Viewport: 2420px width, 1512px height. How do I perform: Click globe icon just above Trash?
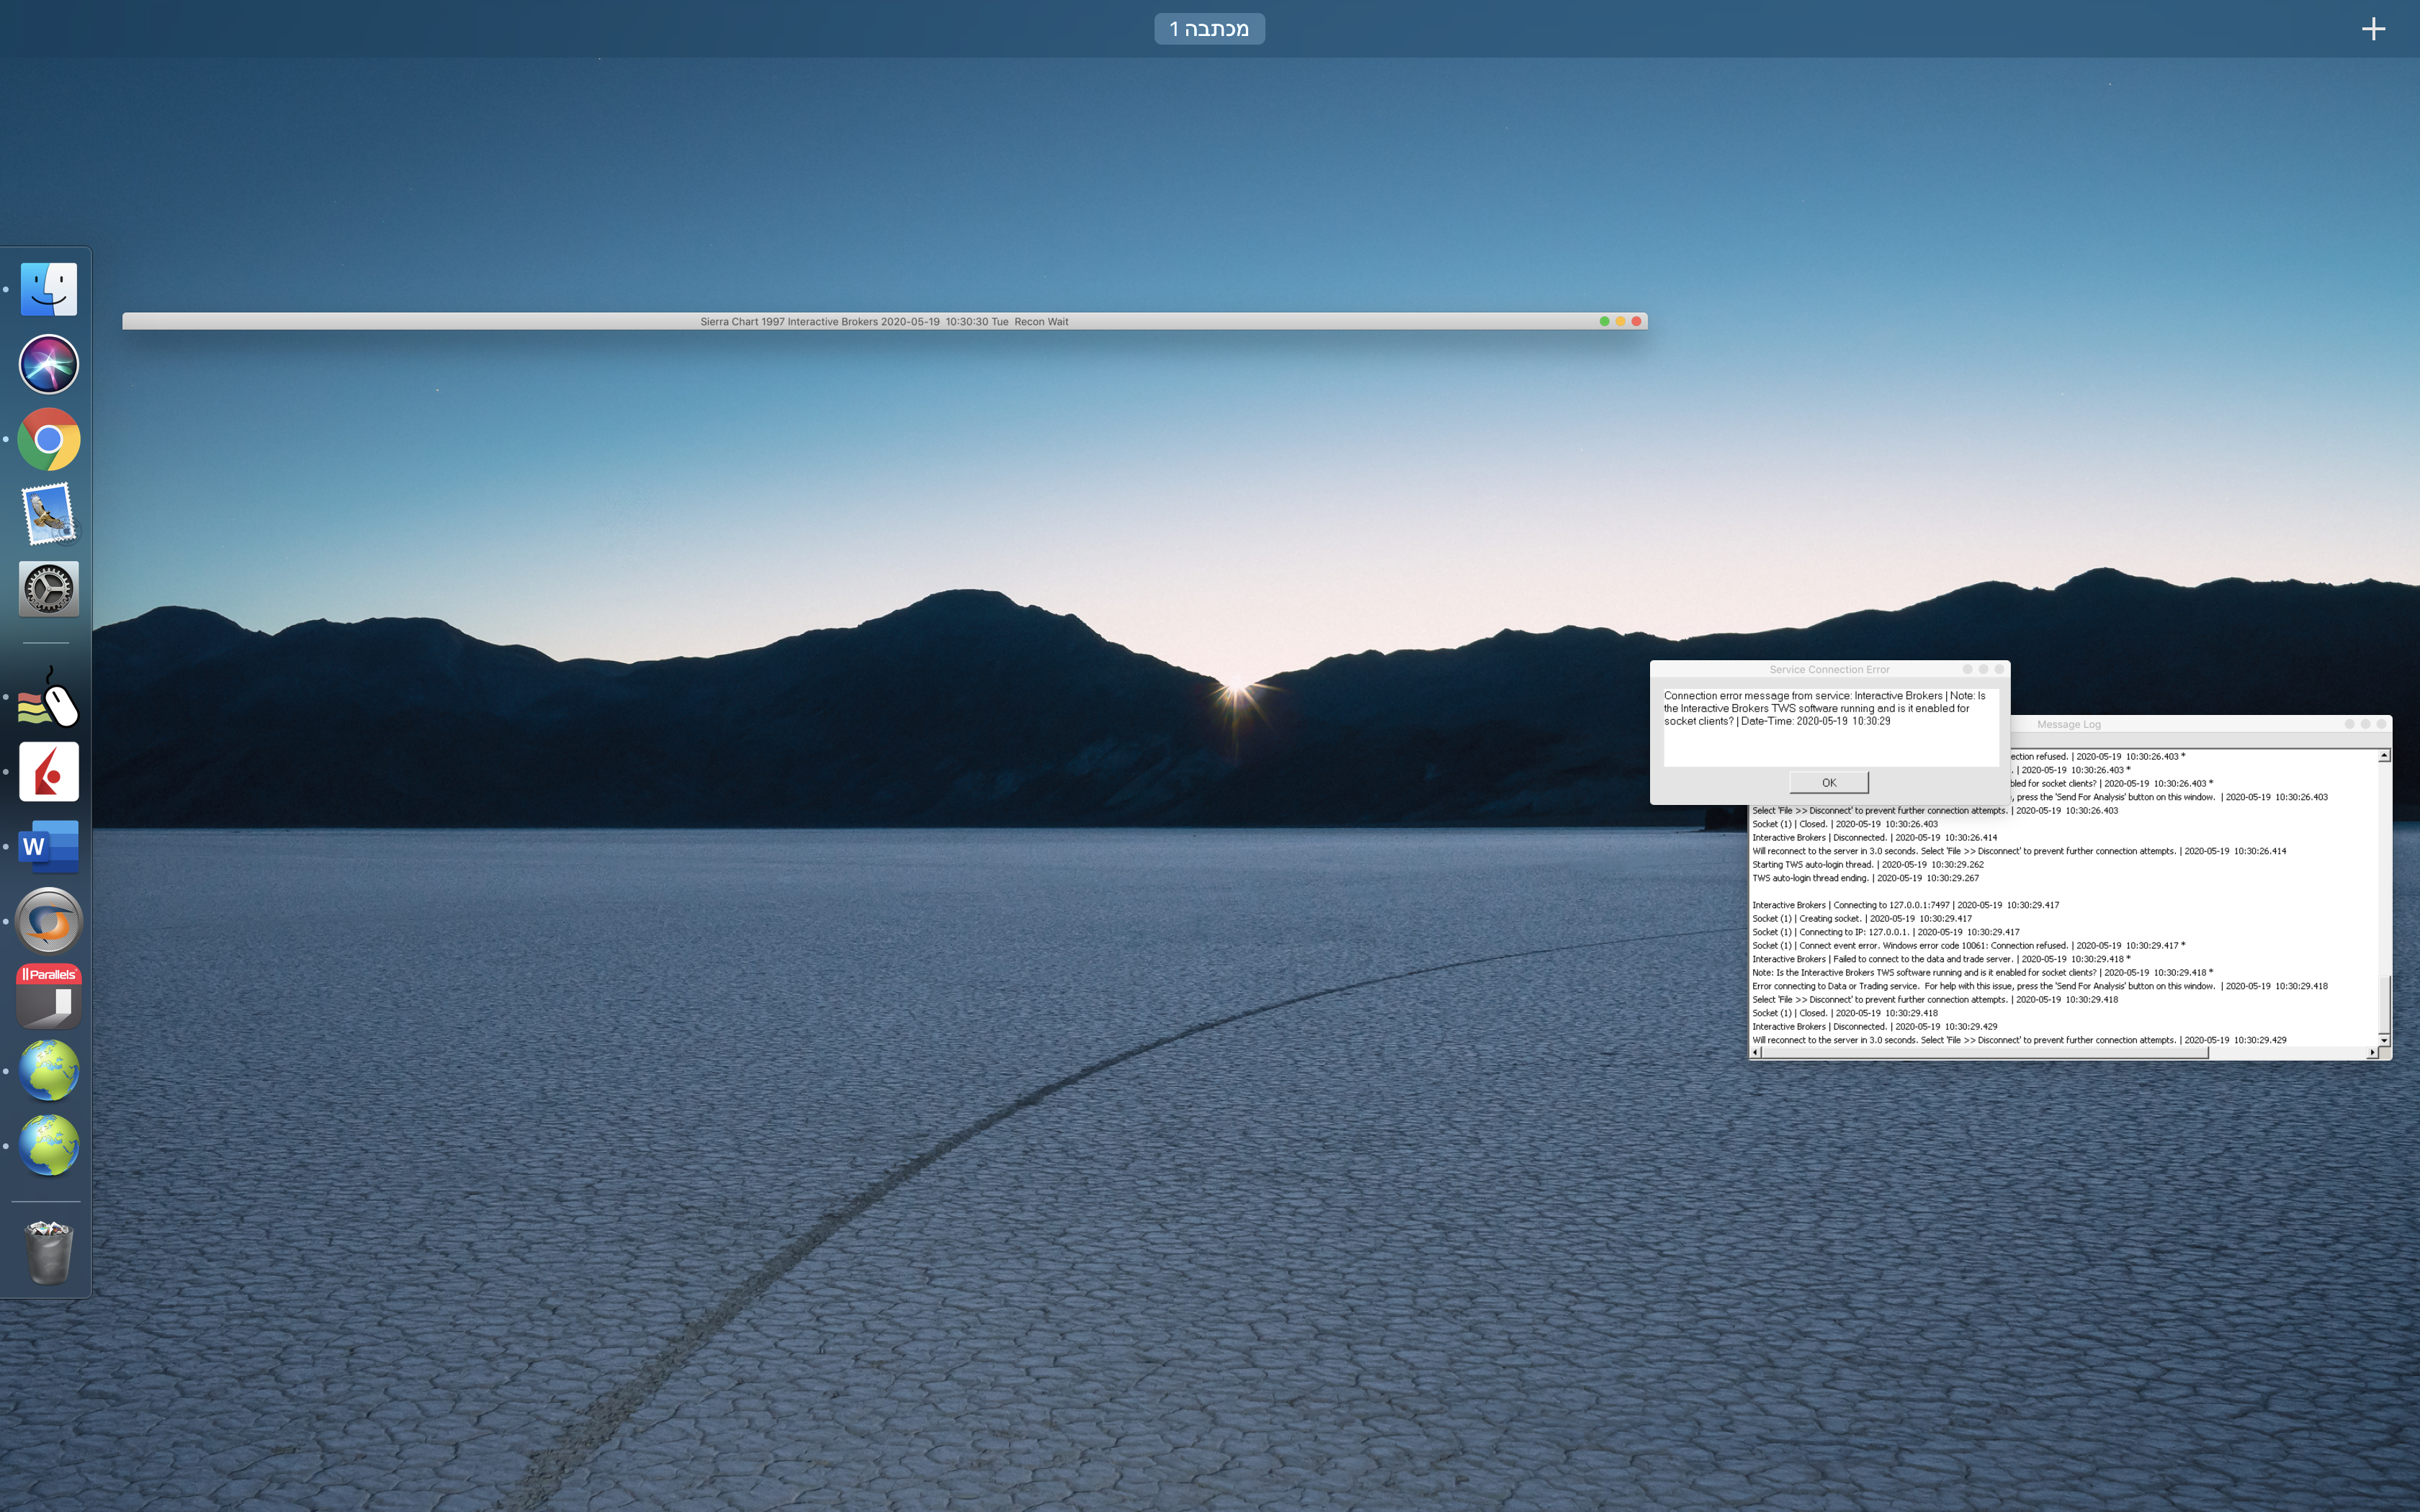coord(48,1146)
